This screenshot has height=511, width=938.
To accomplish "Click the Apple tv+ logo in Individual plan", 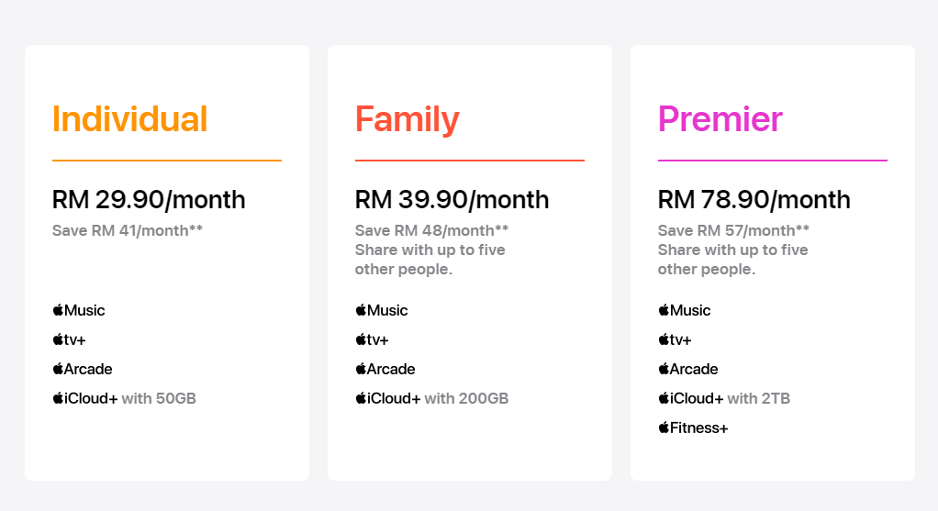I will (x=69, y=339).
